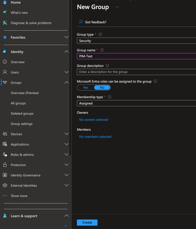Click the Got feedback icon

pyautogui.click(x=81, y=22)
